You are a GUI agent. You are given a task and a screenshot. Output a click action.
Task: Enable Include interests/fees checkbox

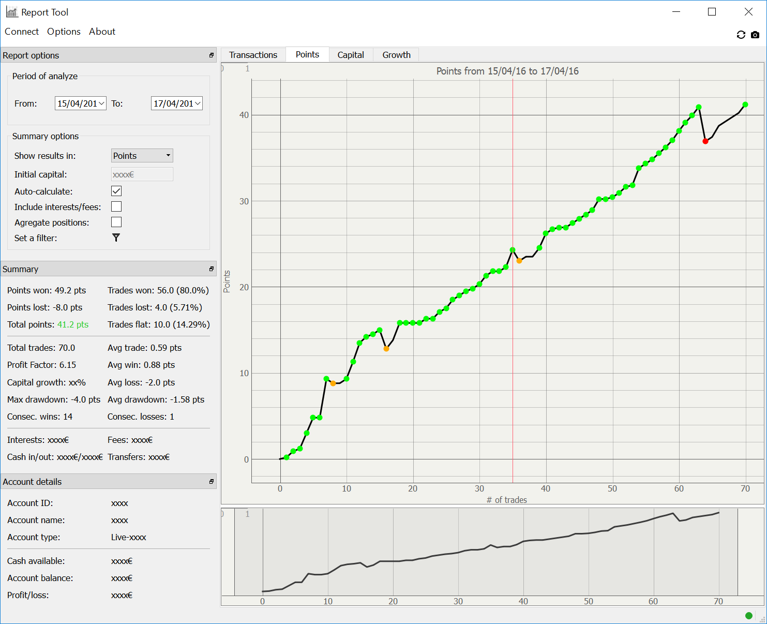pyautogui.click(x=116, y=207)
